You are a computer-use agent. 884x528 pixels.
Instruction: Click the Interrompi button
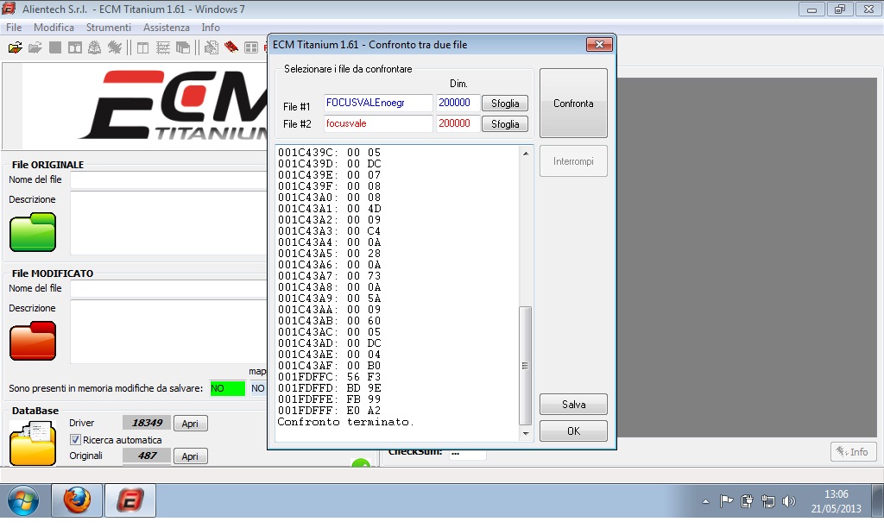point(573,161)
